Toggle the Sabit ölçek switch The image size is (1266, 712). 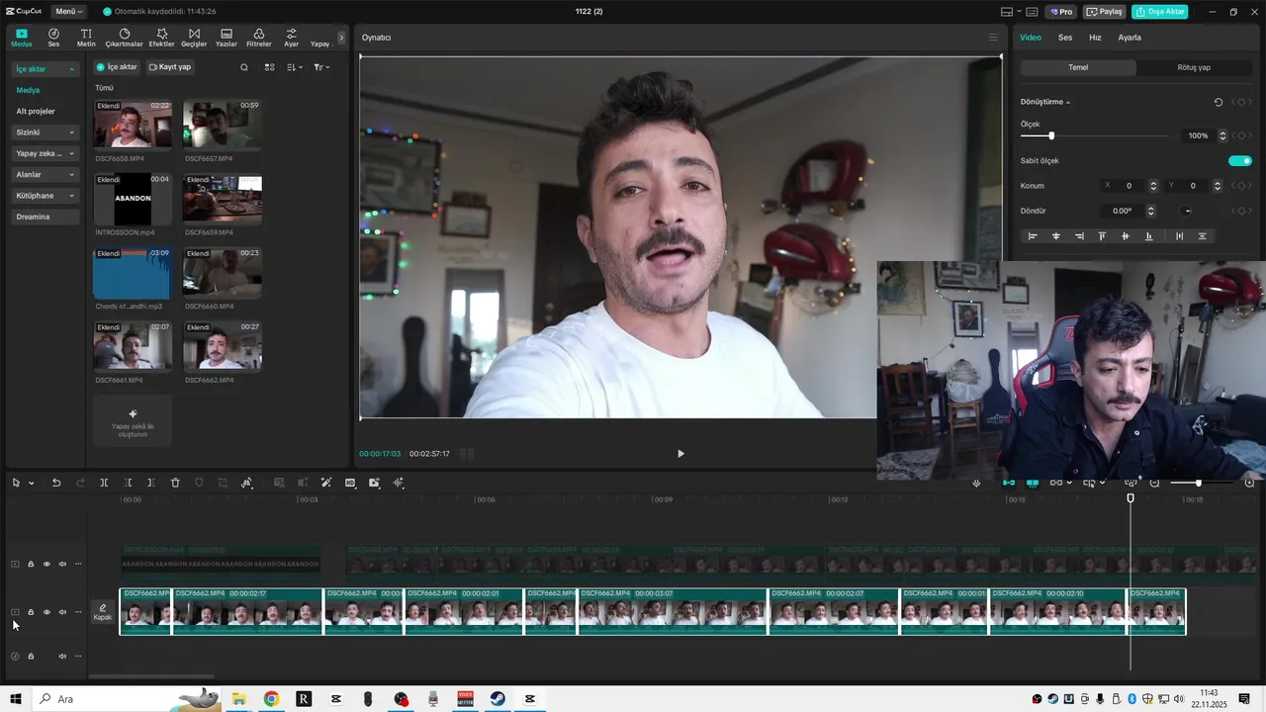(1240, 160)
